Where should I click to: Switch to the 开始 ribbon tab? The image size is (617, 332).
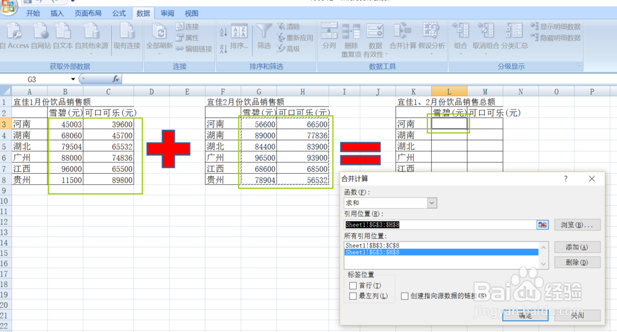(x=33, y=13)
